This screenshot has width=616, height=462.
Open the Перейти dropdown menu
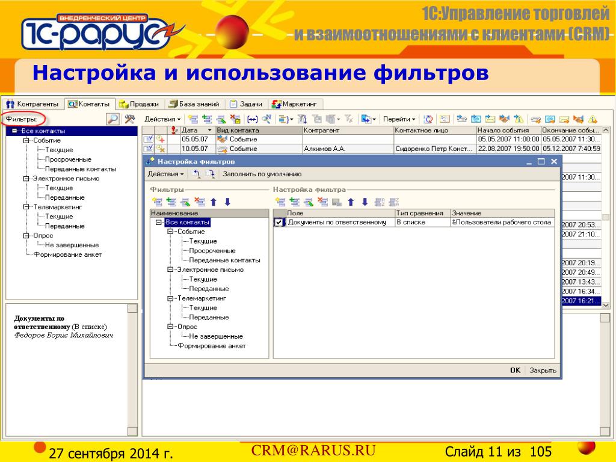click(x=399, y=119)
